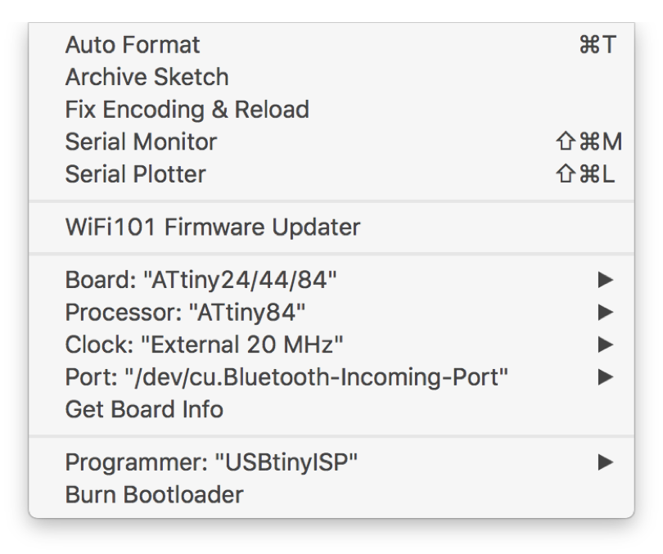Click the arrow next to Clock entry
Viewport: 663px width, 554px height.
coord(605,345)
